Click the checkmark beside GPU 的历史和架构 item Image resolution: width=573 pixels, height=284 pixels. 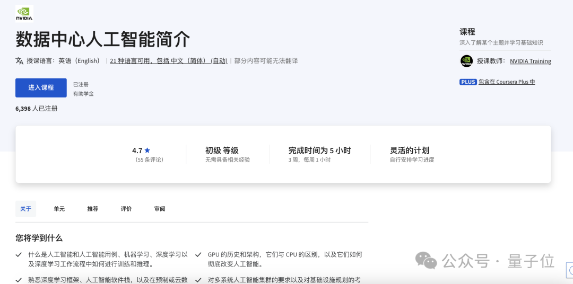(198, 255)
